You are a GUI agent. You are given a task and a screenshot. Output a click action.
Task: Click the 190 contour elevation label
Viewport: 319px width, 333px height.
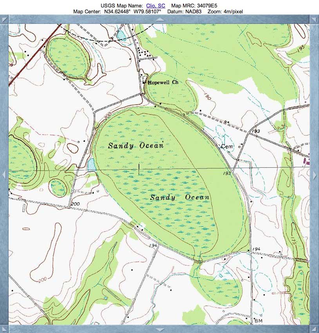pyautogui.click(x=207, y=96)
